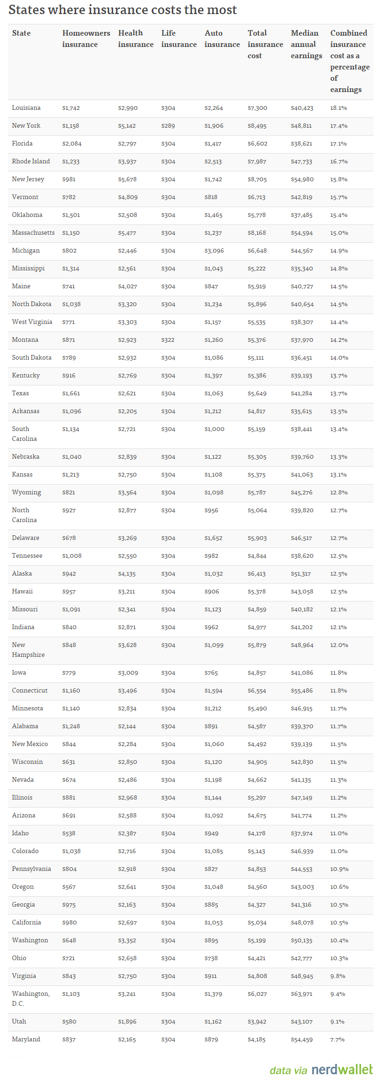
Task: Click the New York state cell
Action: coord(26,126)
